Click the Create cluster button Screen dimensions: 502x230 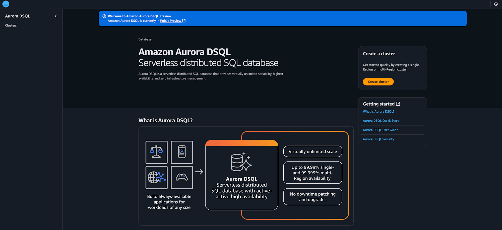tap(378, 82)
